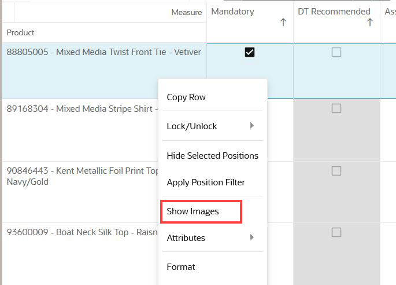Select row 88805005 Mixed Media Twist Front Tie

[104, 52]
